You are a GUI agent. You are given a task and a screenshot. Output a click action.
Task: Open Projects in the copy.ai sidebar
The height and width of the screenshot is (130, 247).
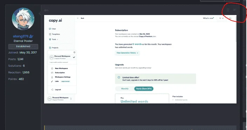54,48
